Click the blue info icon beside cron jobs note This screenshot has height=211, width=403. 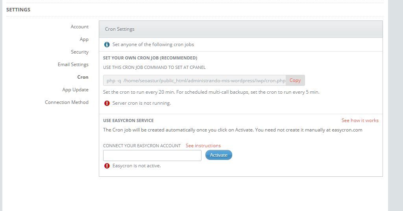tap(107, 44)
